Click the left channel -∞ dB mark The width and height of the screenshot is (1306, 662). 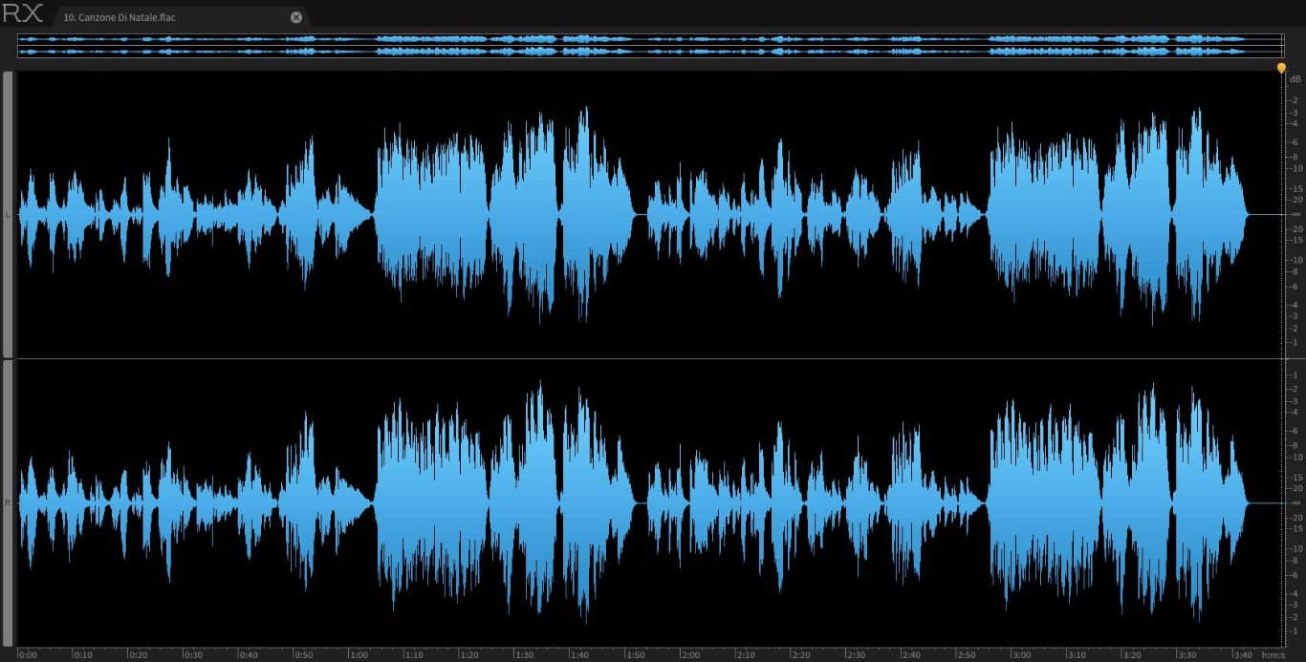coord(1295,214)
